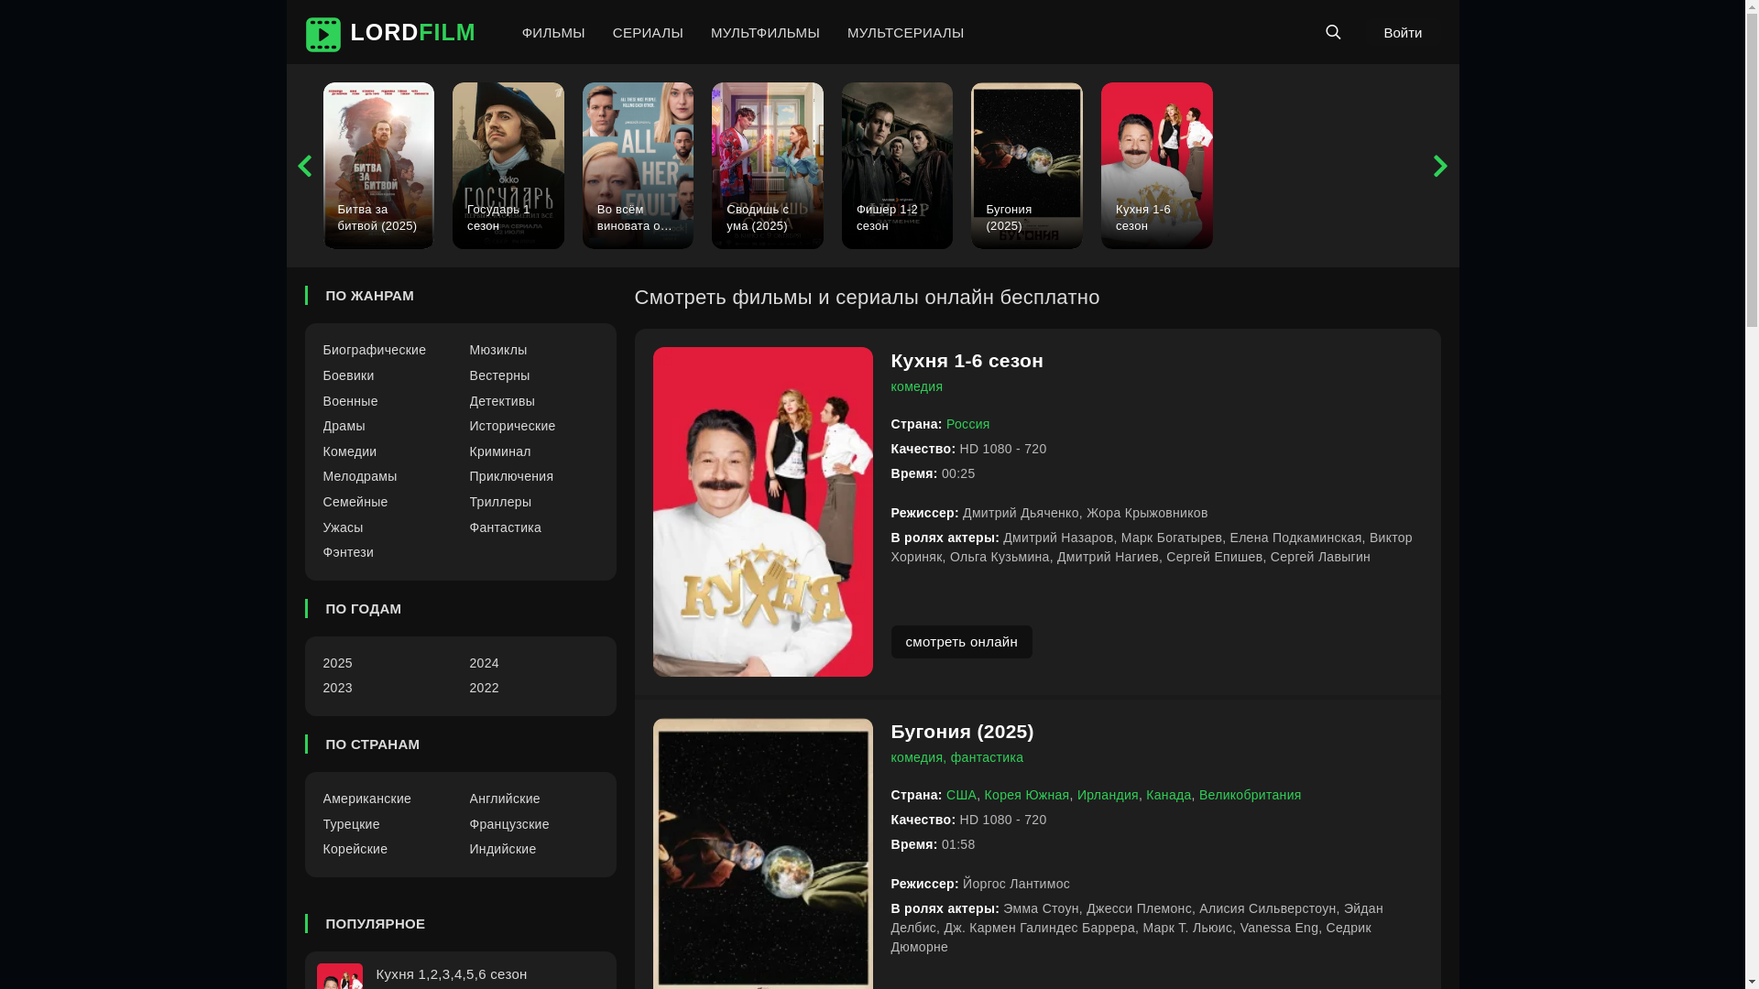This screenshot has width=1759, height=989.
Task: Select Исторические genre
Action: tap(512, 426)
